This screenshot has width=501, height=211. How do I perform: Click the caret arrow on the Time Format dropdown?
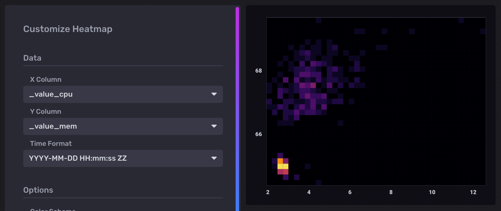(x=214, y=158)
